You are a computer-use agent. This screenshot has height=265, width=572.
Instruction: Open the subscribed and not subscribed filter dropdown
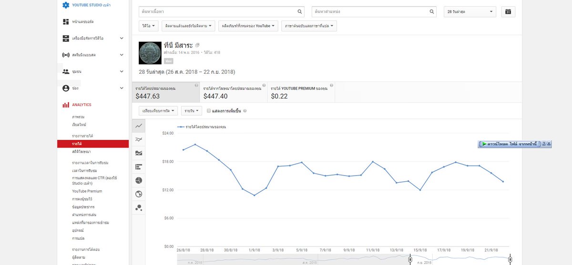click(x=188, y=26)
